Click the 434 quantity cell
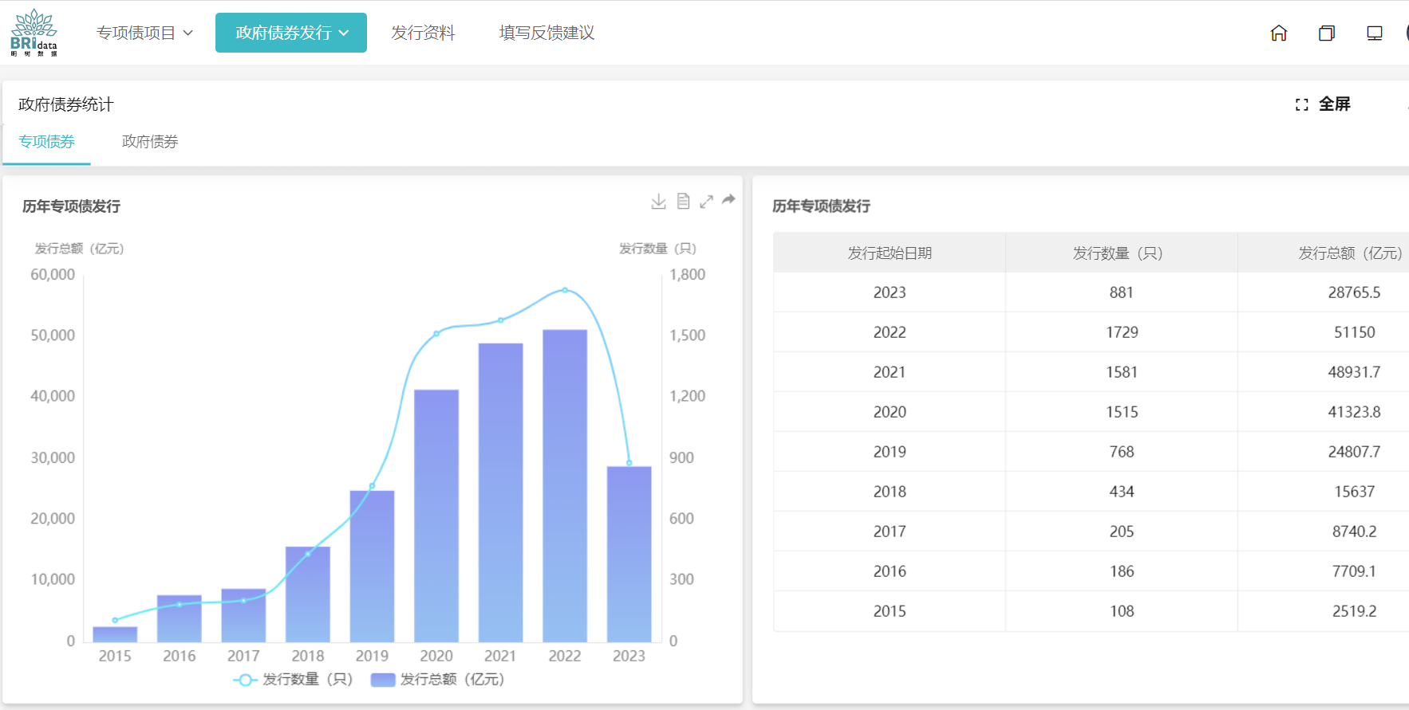 pos(1122,492)
